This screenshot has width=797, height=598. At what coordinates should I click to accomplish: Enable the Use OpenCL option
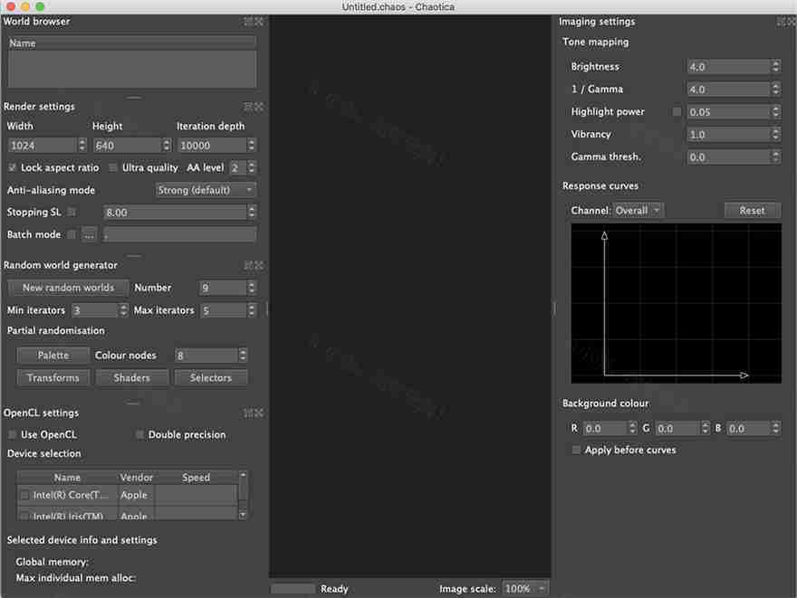click(x=11, y=434)
